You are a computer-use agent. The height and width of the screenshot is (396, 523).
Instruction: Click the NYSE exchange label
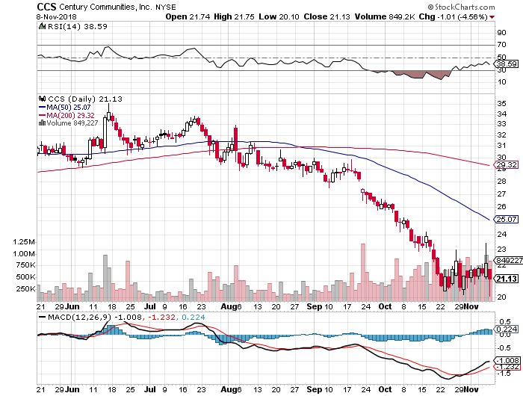[x=165, y=7]
